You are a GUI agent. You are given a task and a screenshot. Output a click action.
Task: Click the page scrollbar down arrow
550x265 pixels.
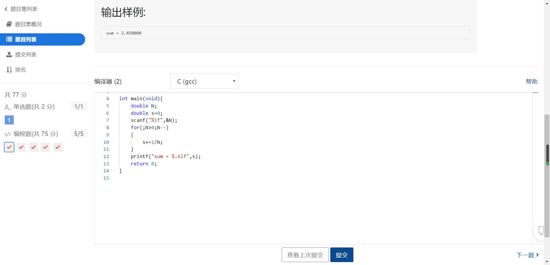547,262
